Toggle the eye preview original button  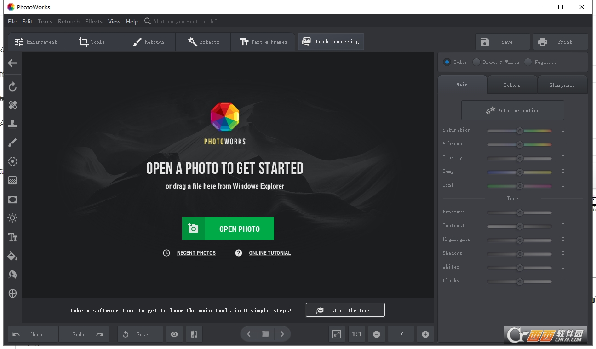[174, 334]
